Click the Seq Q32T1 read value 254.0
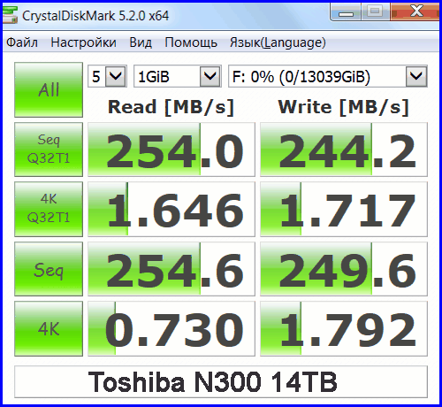The image size is (442, 407). coord(171,150)
